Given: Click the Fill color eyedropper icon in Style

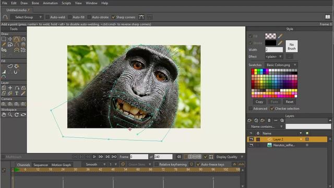Looking at the screenshot, I should click(x=280, y=36).
